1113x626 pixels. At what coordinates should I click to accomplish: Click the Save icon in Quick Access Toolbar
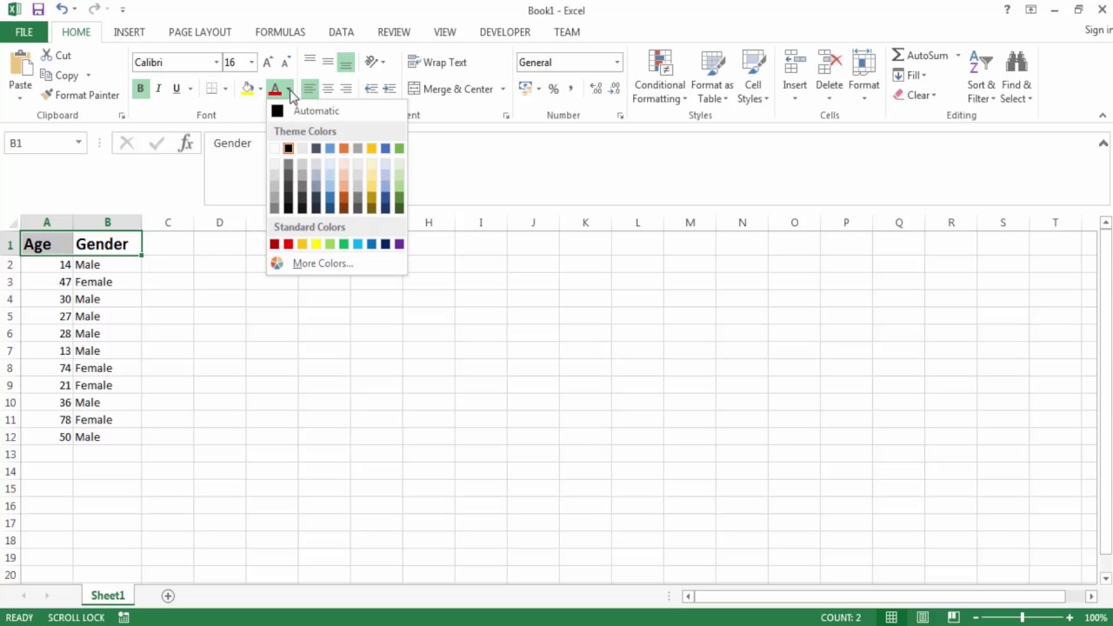[x=37, y=10]
